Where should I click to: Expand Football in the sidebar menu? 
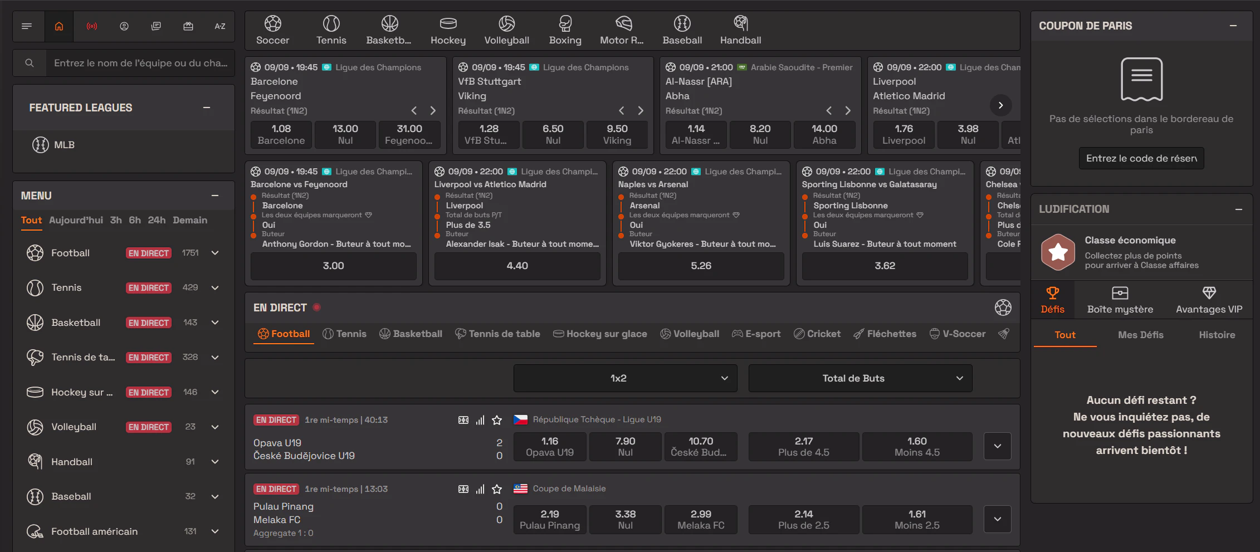click(x=215, y=253)
